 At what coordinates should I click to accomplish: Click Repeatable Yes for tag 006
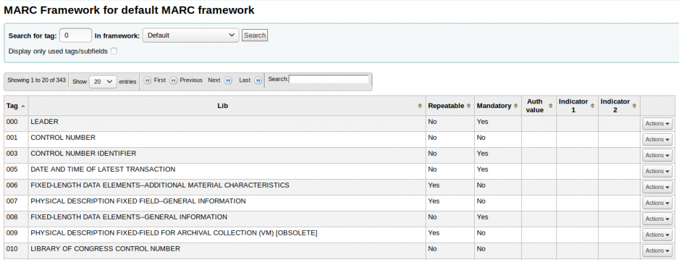(434, 185)
